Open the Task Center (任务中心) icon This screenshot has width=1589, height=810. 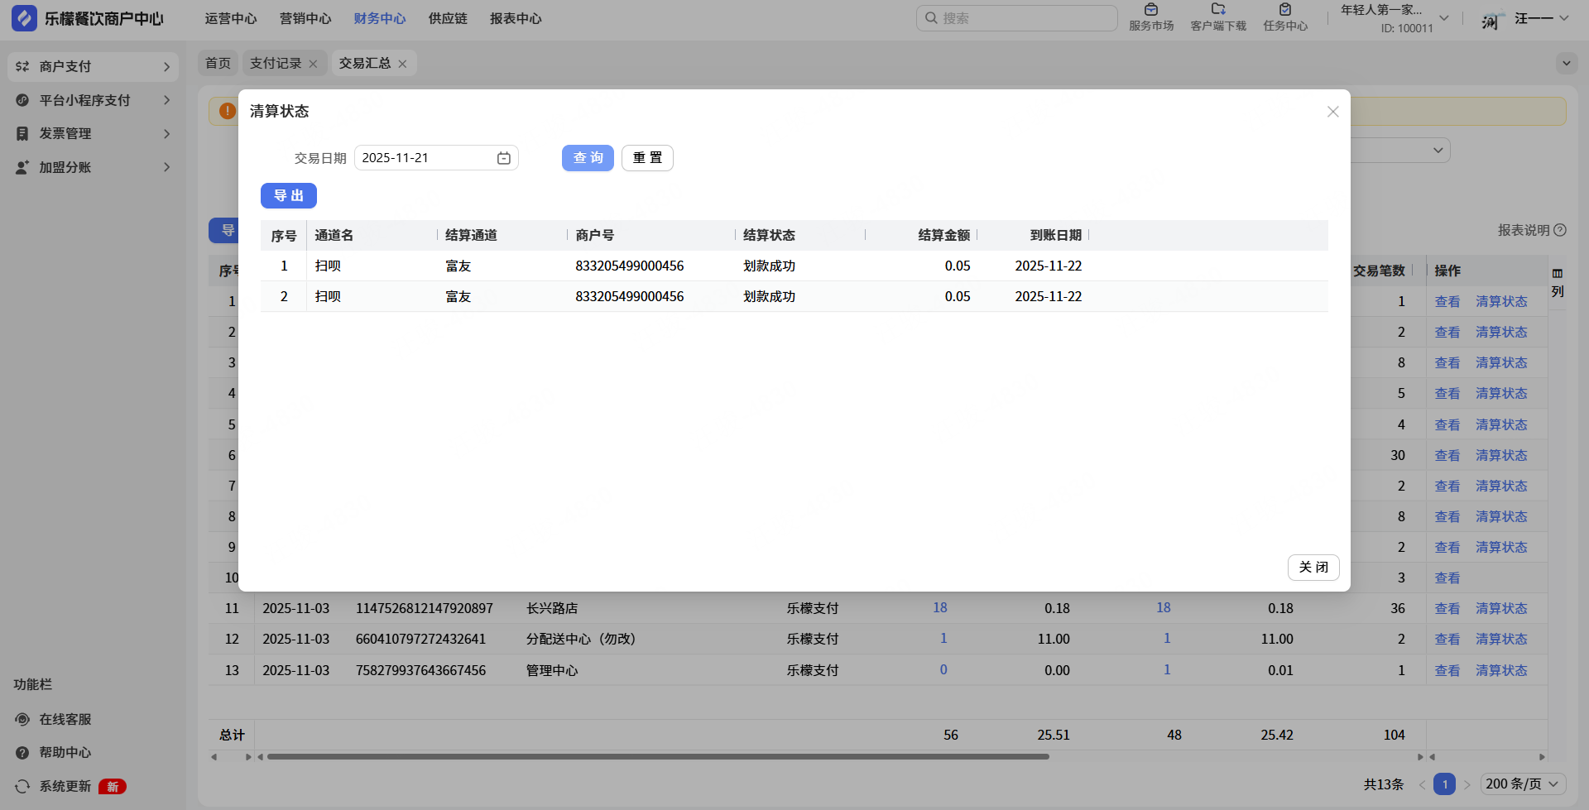point(1285,11)
